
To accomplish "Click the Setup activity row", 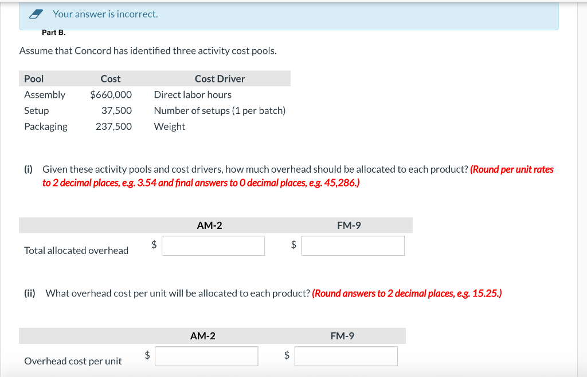I will point(36,110).
